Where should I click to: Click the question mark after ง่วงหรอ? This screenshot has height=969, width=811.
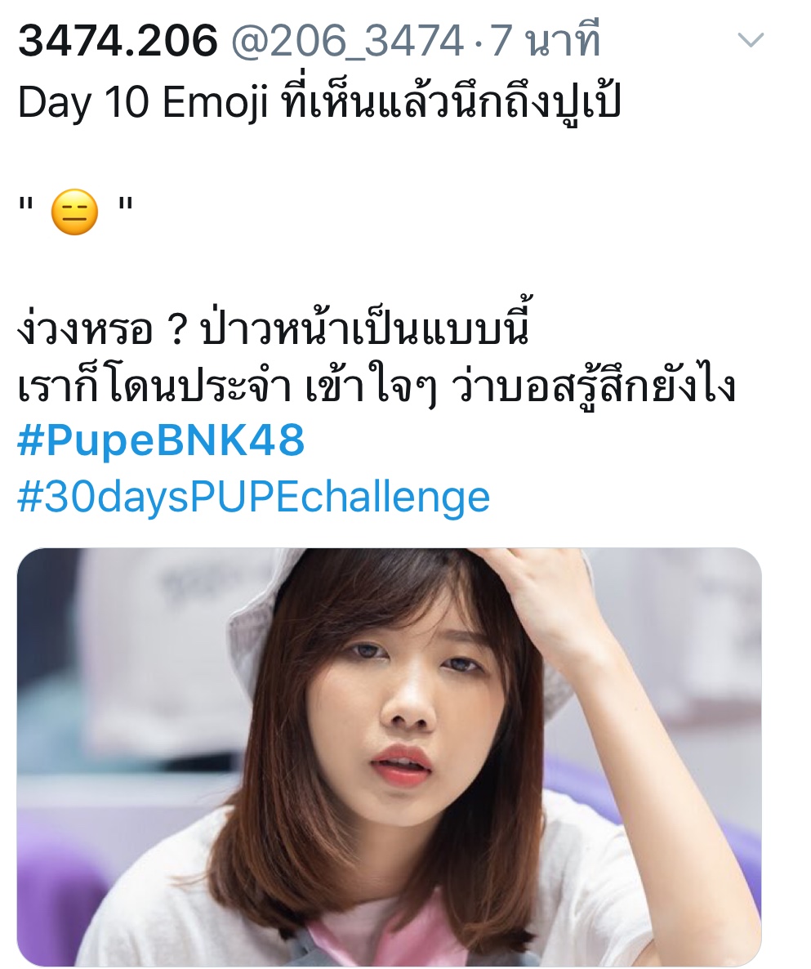pyautogui.click(x=176, y=332)
